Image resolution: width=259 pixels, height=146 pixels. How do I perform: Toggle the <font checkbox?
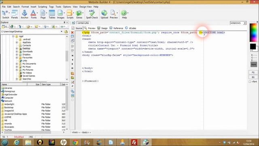coord(250,82)
